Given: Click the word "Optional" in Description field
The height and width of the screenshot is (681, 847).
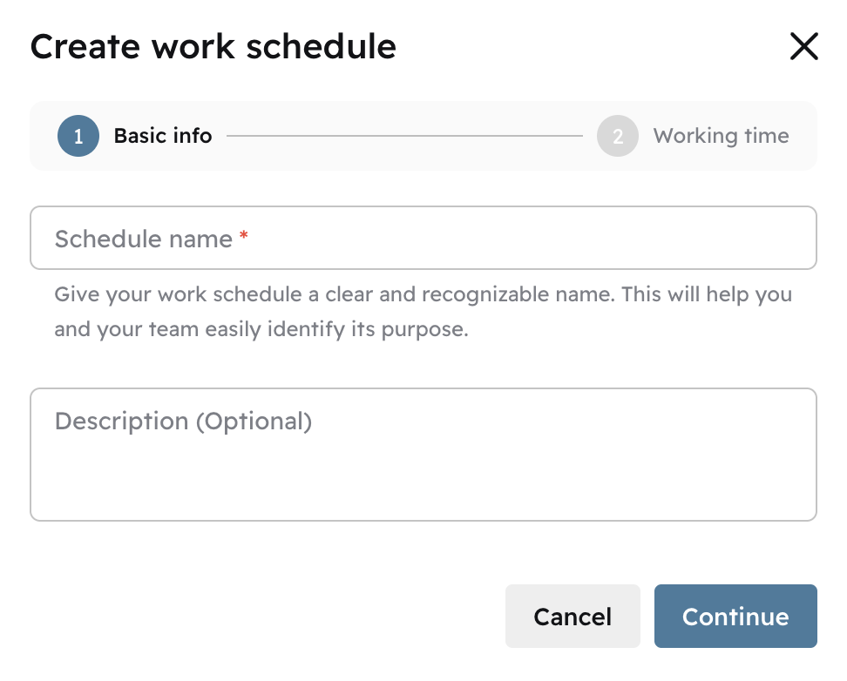Looking at the screenshot, I should point(253,421).
